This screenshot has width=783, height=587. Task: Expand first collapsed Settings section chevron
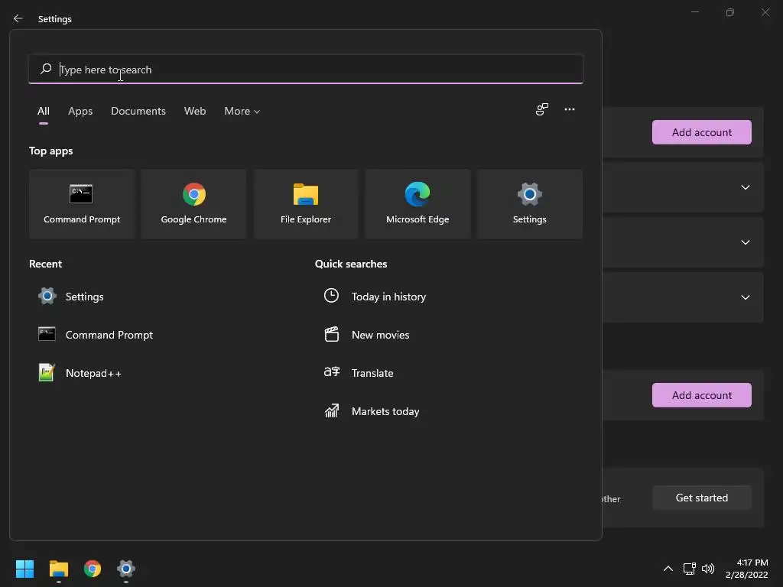click(x=745, y=187)
